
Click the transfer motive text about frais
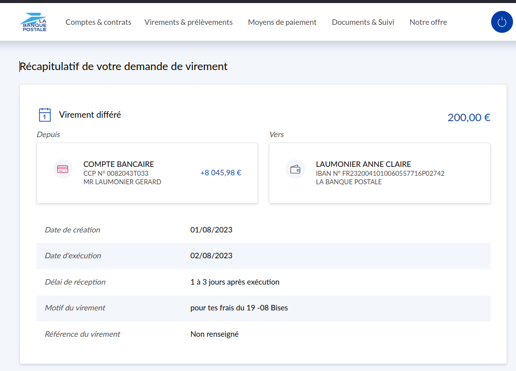coord(239,308)
